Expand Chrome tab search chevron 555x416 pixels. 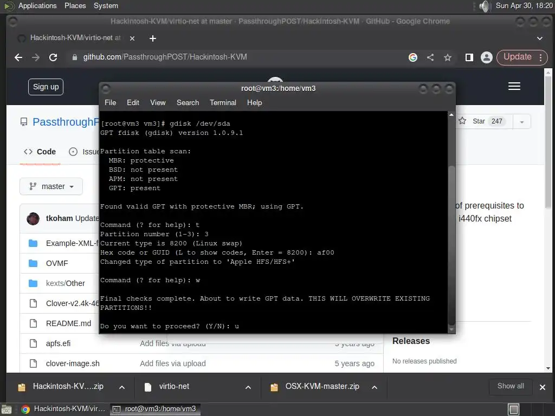click(x=539, y=38)
